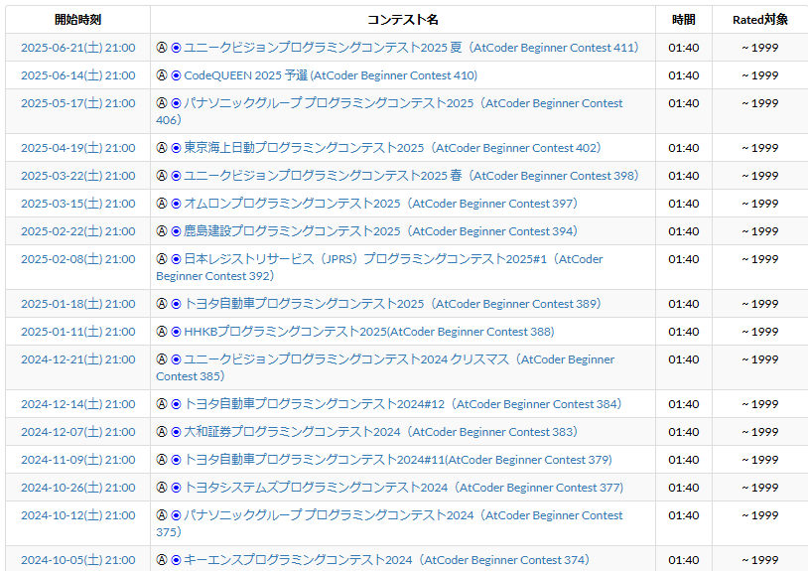Viewport: 808px width, 571px height.
Task: Open トヨタシステムズプログラミングコンテスト2024 (ABC 377)
Action: click(403, 488)
